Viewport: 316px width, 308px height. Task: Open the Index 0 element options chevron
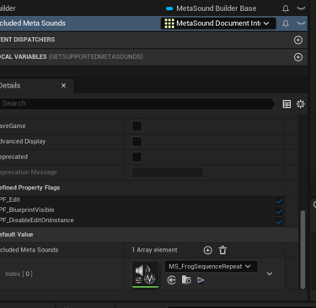[270, 273]
